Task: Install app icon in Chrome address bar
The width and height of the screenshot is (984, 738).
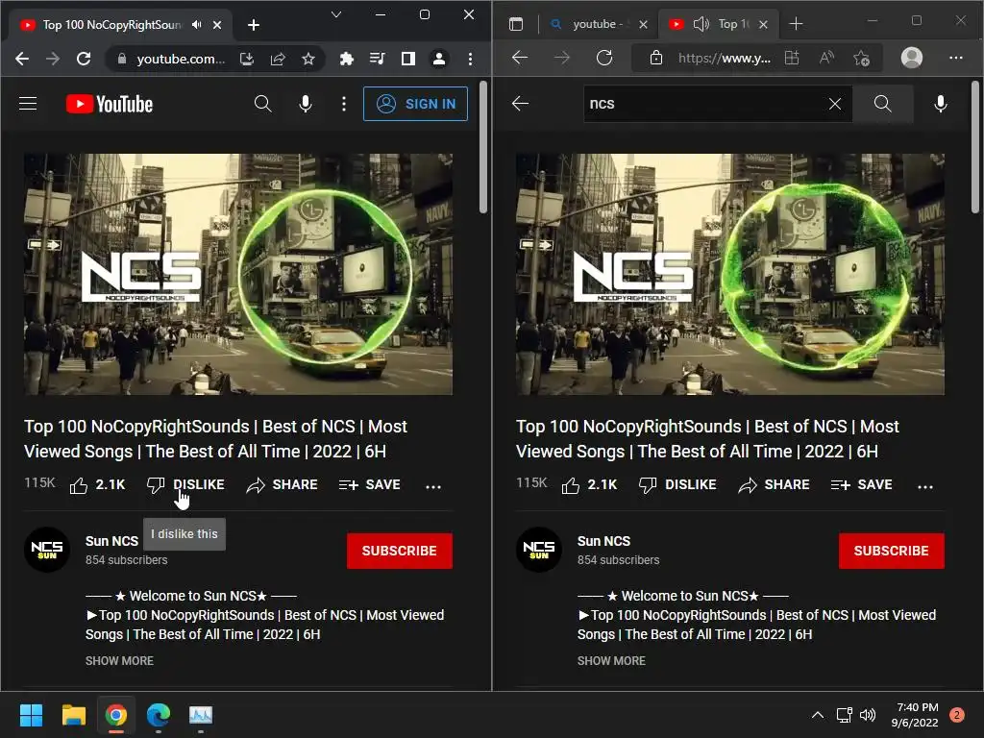Action: [247, 59]
